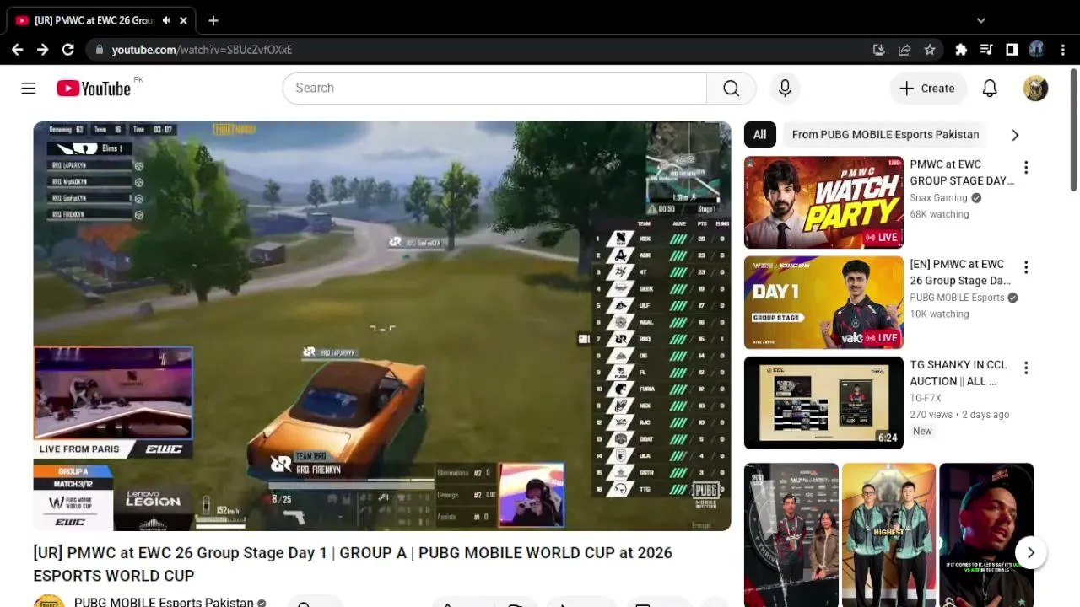Image resolution: width=1080 pixels, height=607 pixels.
Task: Click the magnifier search button
Action: click(x=731, y=89)
